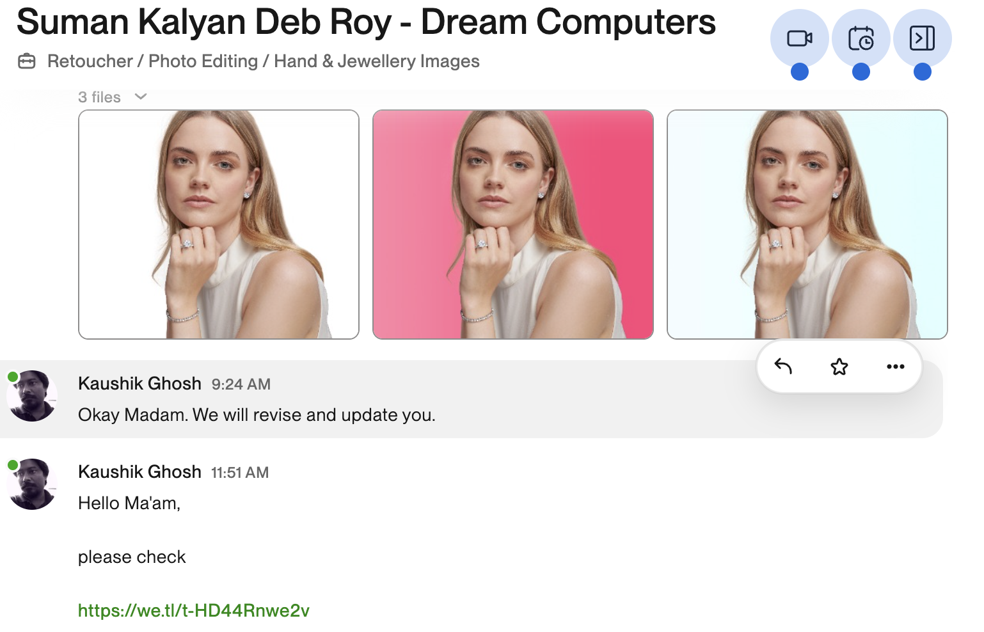Toggle the right side panel icon
The width and height of the screenshot is (984, 632).
[922, 39]
